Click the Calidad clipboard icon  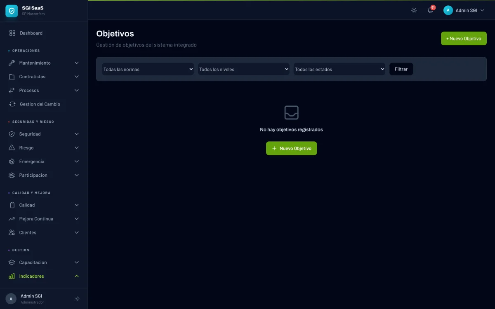point(12,205)
